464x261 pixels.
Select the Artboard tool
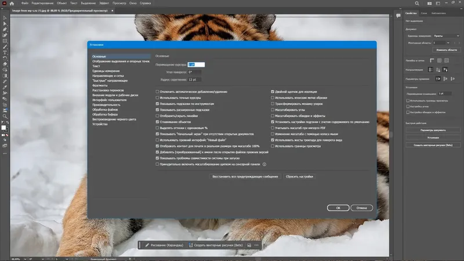[x=5, y=105]
